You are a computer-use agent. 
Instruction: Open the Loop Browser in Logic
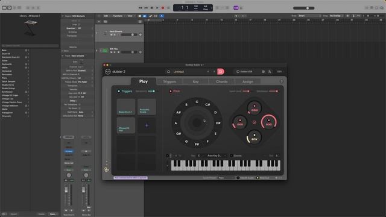pyautogui.click(x=376, y=8)
